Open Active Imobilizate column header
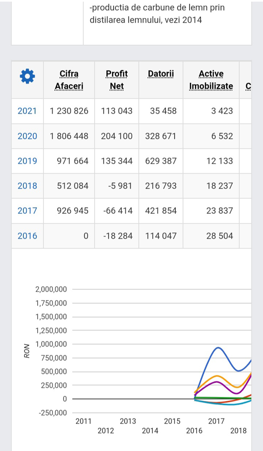Screen dimensions: 263x451 tap(211, 80)
